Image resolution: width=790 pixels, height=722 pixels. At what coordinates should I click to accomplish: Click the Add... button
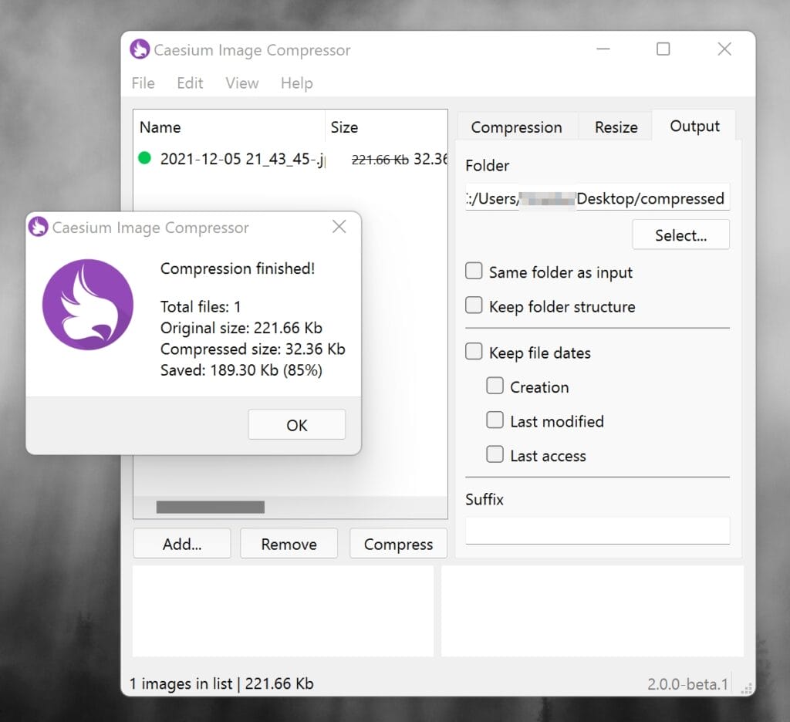point(182,544)
